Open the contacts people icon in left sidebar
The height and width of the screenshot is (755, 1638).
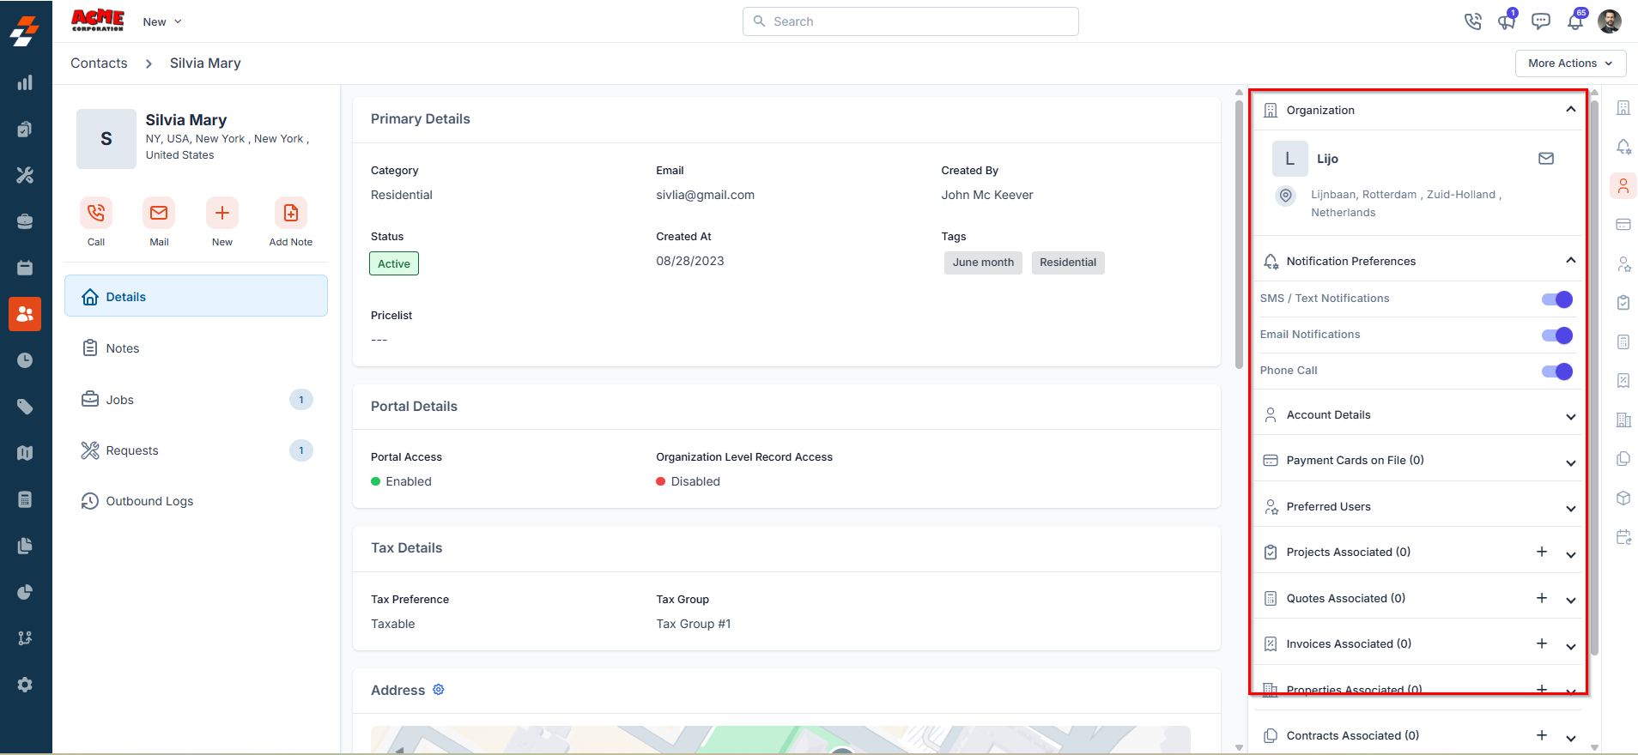click(x=25, y=314)
